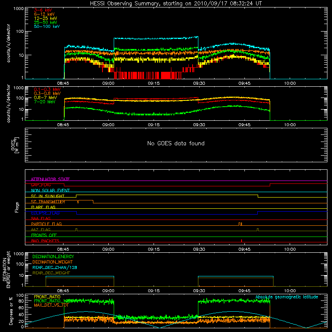Click the Absolute geomagnetic latitude label
The image size is (332, 332).
click(x=287, y=297)
